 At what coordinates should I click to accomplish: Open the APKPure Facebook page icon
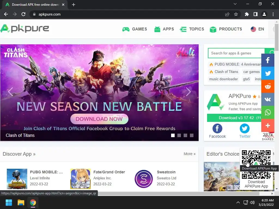[x=217, y=128]
